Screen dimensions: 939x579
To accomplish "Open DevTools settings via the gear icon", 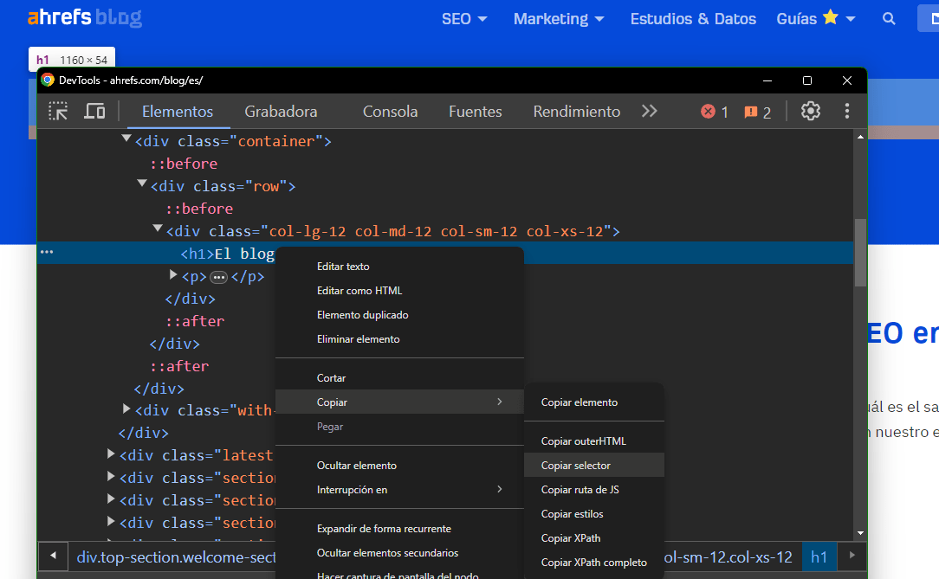I will (810, 111).
